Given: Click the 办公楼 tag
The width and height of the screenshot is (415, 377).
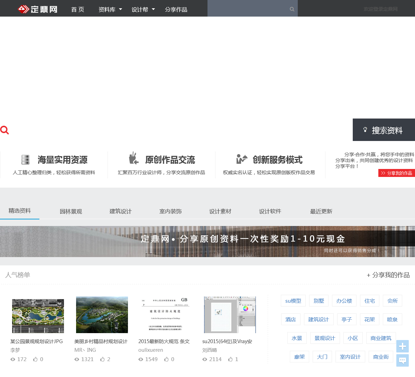Looking at the screenshot, I should click(344, 301).
